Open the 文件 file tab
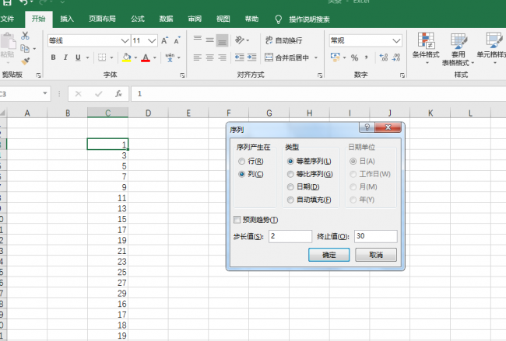Image resolution: width=506 pixels, height=341 pixels. point(7,19)
